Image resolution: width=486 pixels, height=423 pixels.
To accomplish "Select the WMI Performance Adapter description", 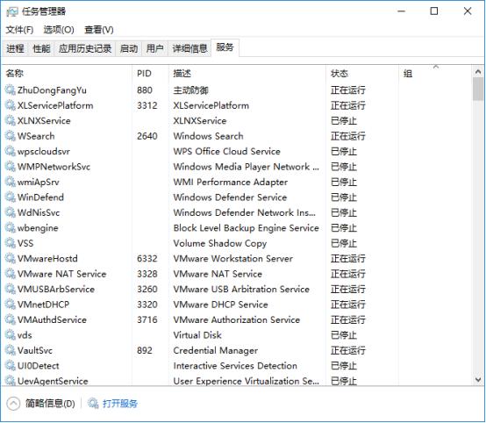I will click(231, 182).
